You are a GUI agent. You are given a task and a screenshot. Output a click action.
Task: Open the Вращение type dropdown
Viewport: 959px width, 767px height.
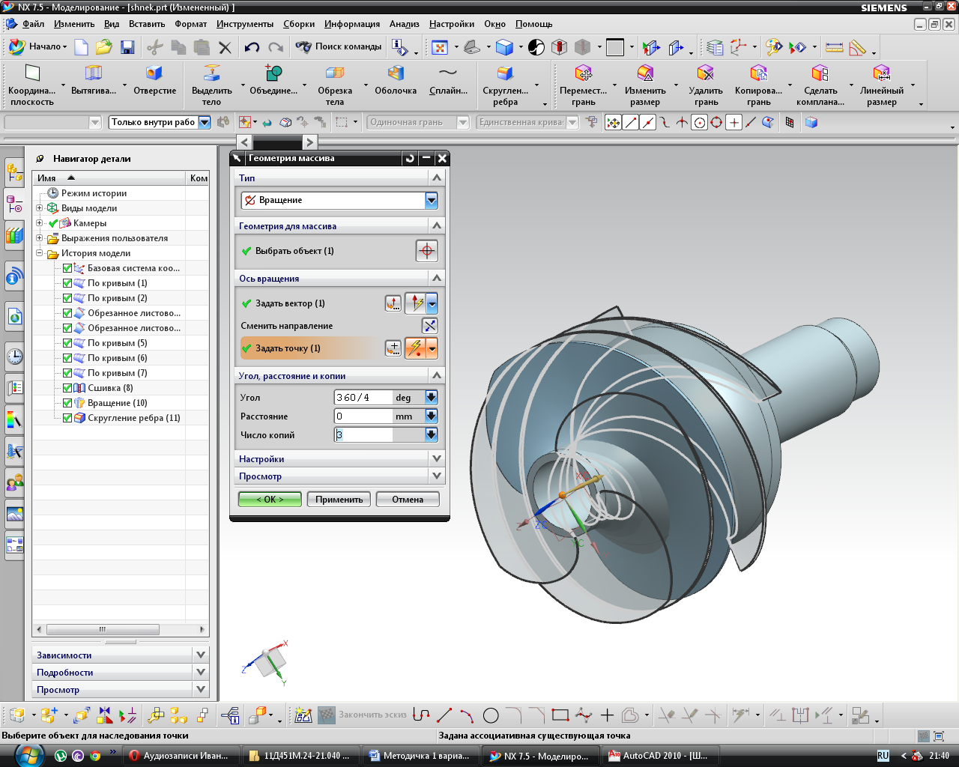point(431,200)
